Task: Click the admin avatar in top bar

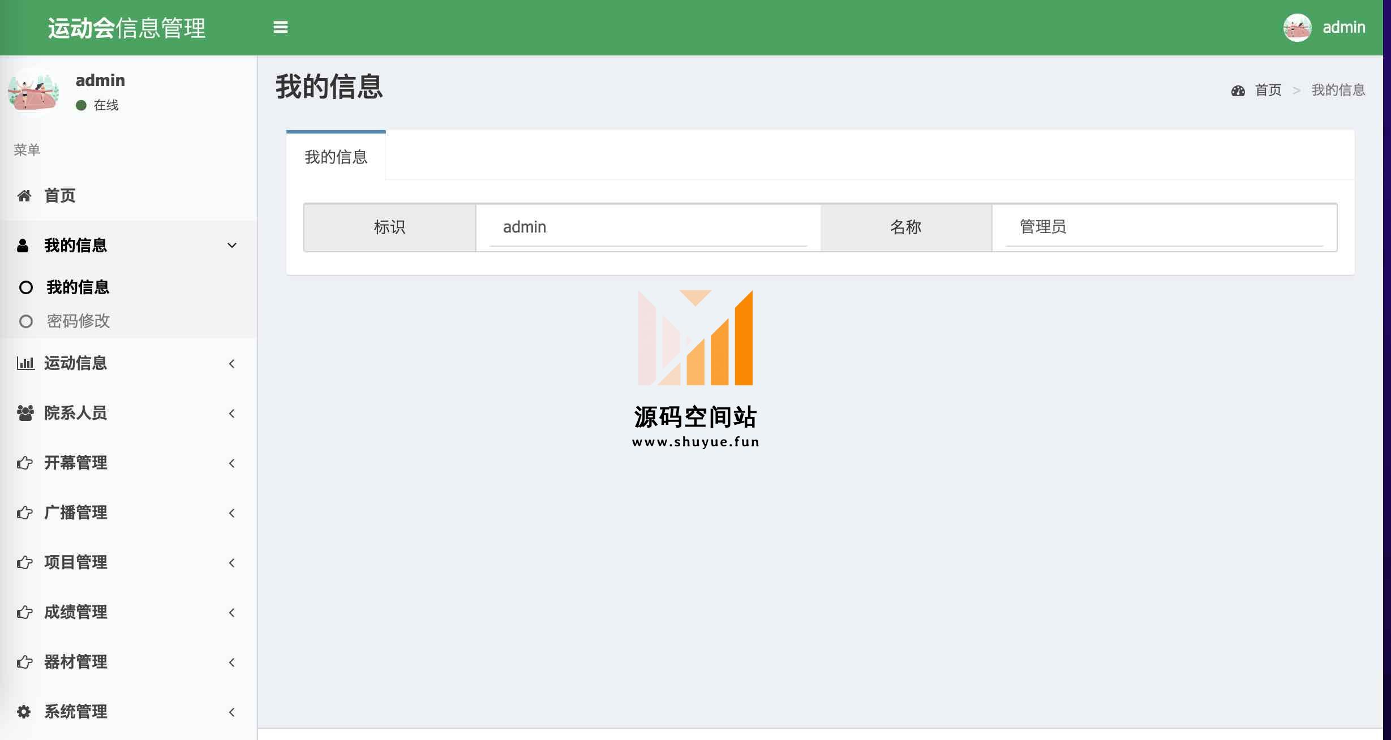Action: tap(1297, 27)
